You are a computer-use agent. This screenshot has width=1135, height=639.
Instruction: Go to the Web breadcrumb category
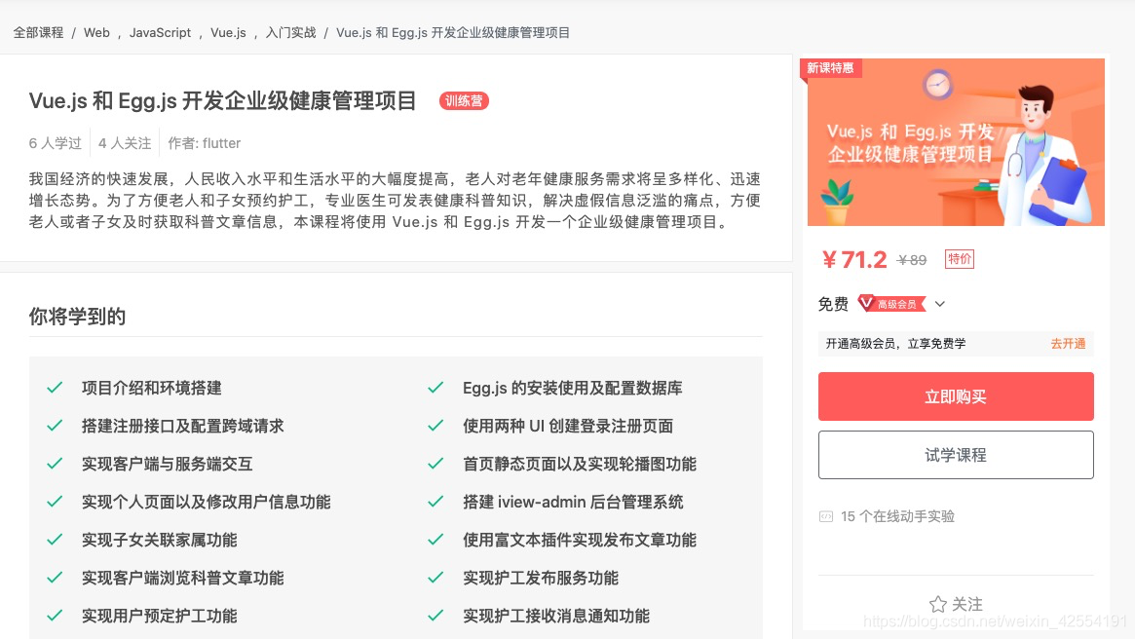96,32
